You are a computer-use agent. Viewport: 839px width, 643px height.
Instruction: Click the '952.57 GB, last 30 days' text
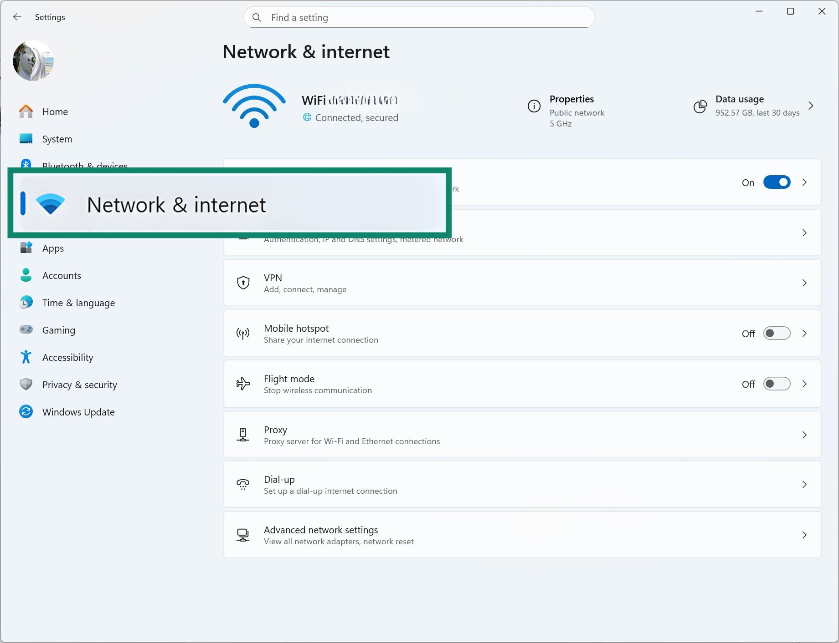(x=757, y=113)
